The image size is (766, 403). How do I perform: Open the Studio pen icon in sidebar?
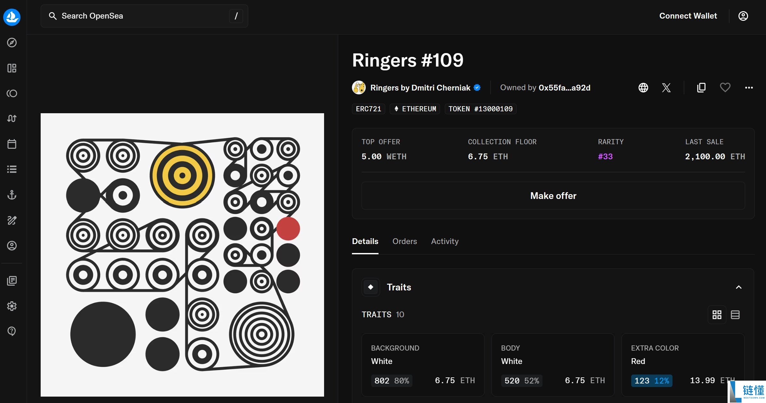point(12,220)
